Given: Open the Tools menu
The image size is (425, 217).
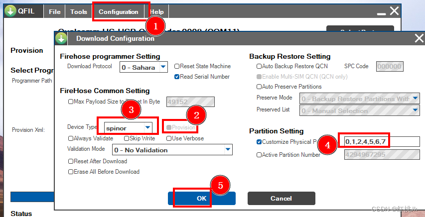Looking at the screenshot, I should 79,12.
